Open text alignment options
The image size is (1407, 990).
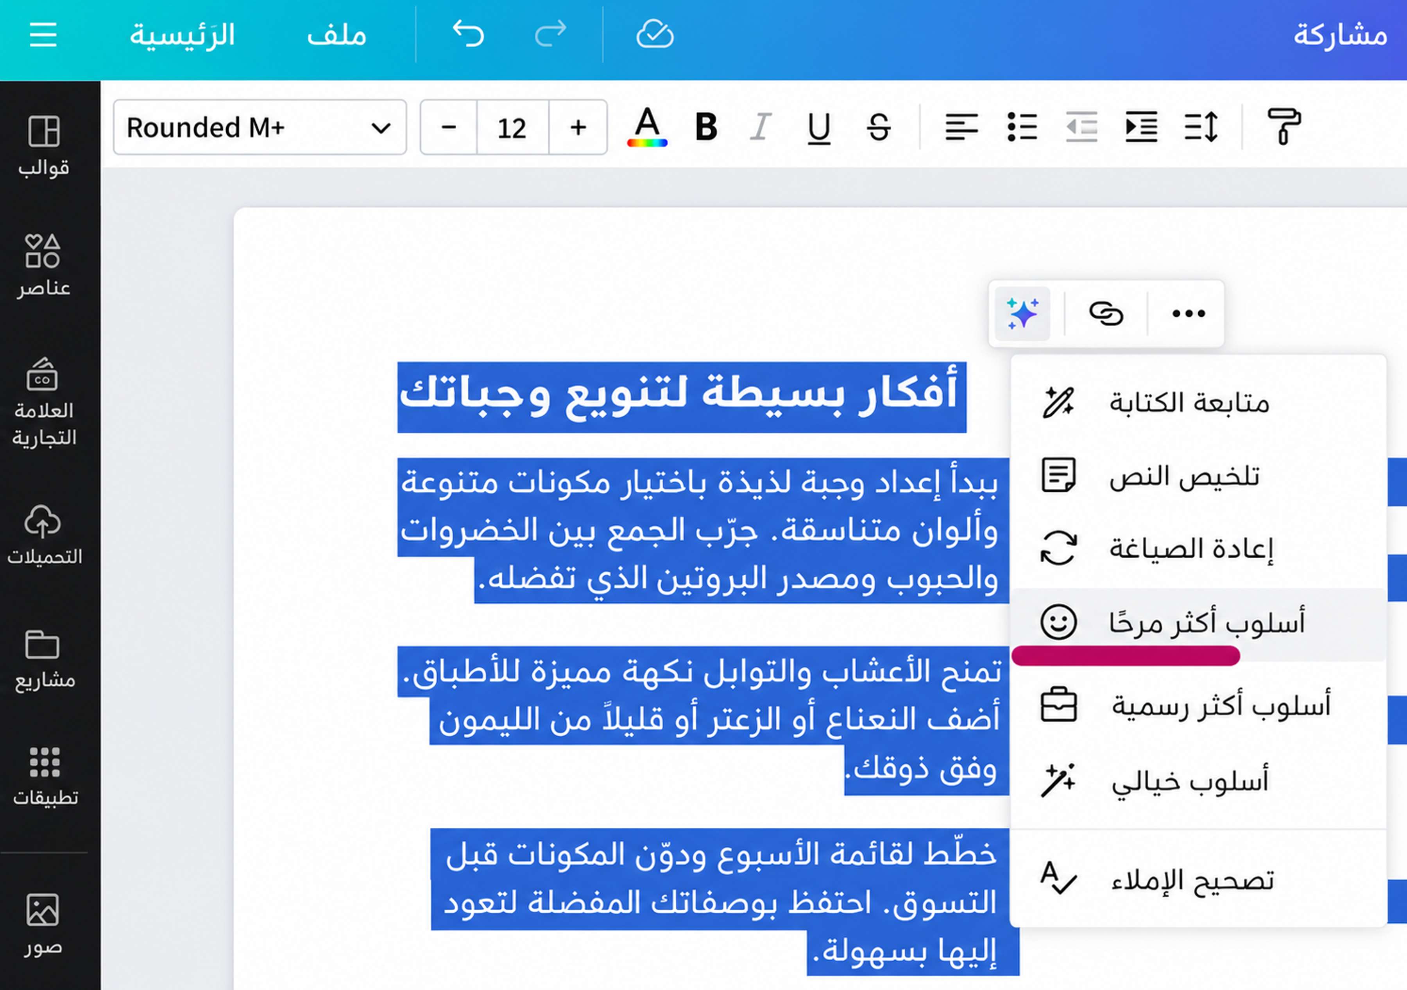(961, 127)
